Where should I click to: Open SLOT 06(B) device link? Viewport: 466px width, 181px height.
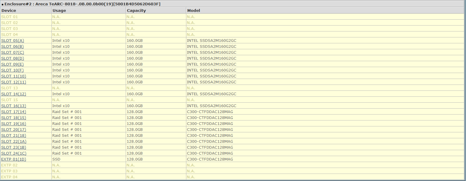(12, 46)
